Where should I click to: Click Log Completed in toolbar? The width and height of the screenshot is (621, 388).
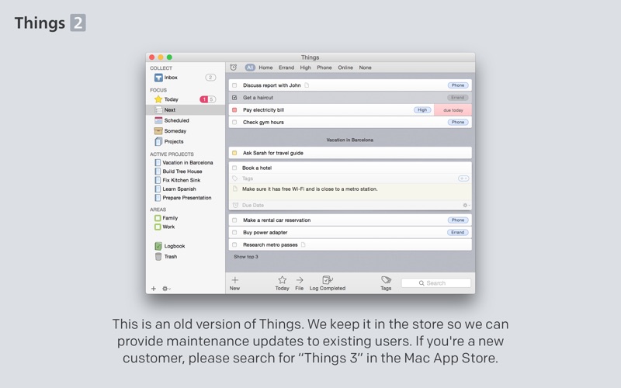pos(328,280)
